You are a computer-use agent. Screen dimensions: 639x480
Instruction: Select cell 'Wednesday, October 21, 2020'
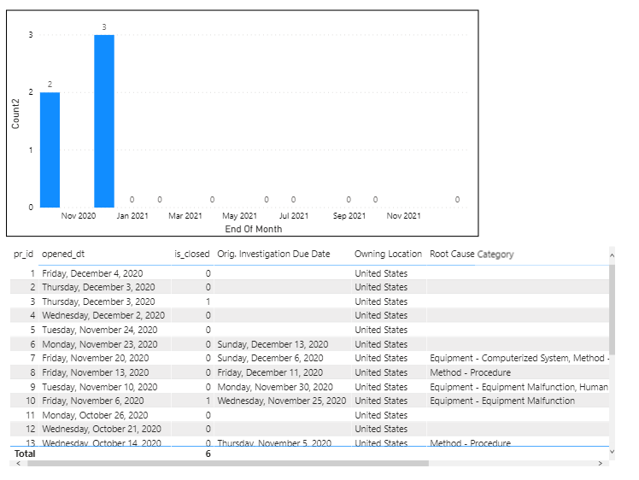(x=102, y=429)
